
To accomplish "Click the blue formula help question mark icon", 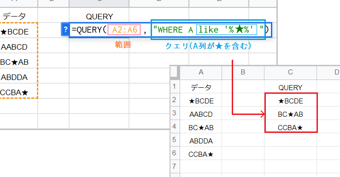I will (65, 29).
